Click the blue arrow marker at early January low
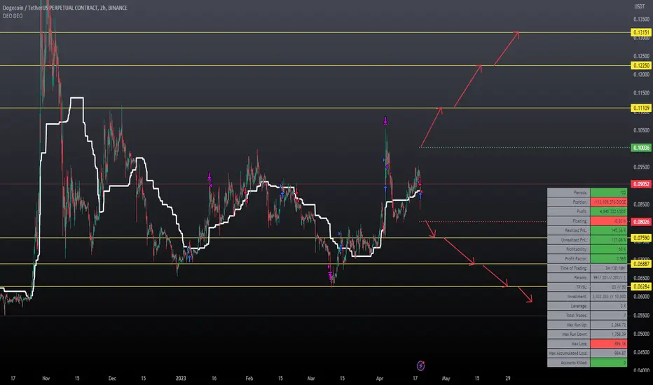653x385 pixels. (189, 258)
